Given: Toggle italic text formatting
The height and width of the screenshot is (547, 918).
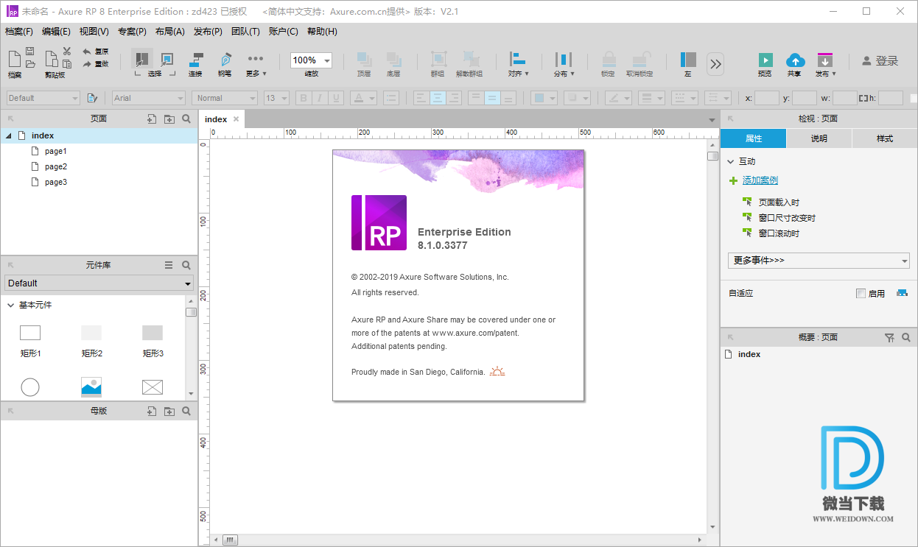Looking at the screenshot, I should (320, 98).
